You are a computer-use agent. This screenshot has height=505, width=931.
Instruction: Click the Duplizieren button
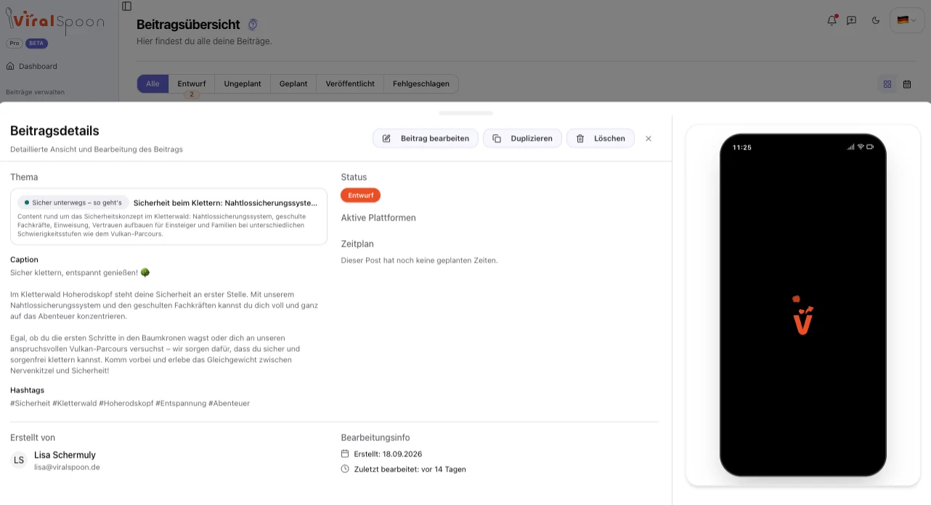(x=522, y=139)
